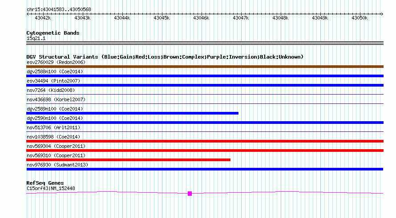This screenshot has height=218, width=396.
Task: Click the nsv513706 (Arlt2011) label
Action: click(x=53, y=127)
